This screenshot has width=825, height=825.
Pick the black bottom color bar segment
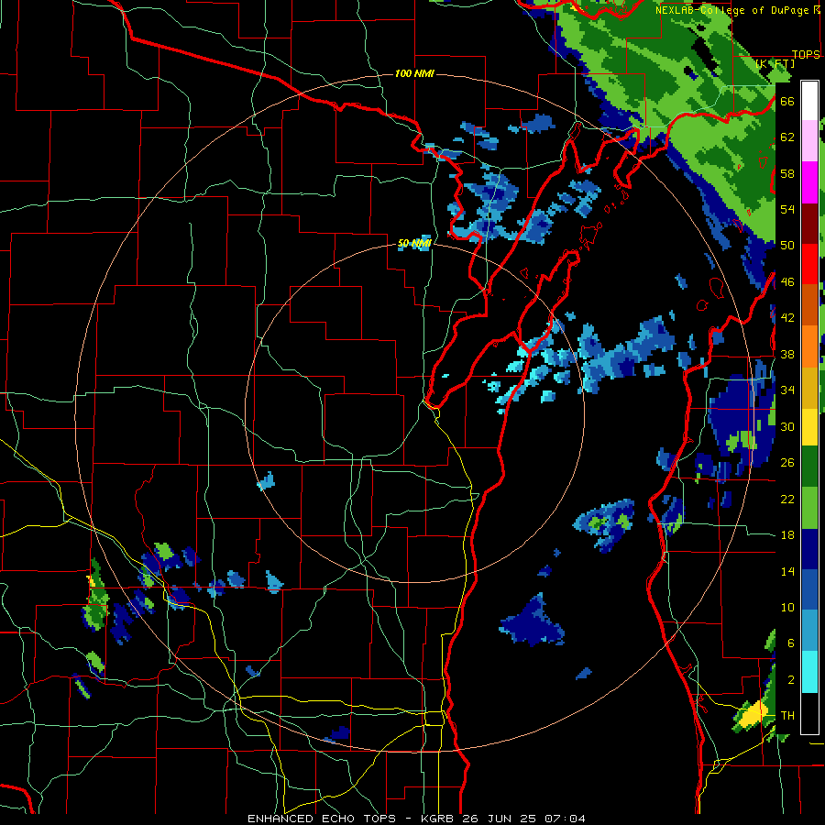[x=809, y=713]
